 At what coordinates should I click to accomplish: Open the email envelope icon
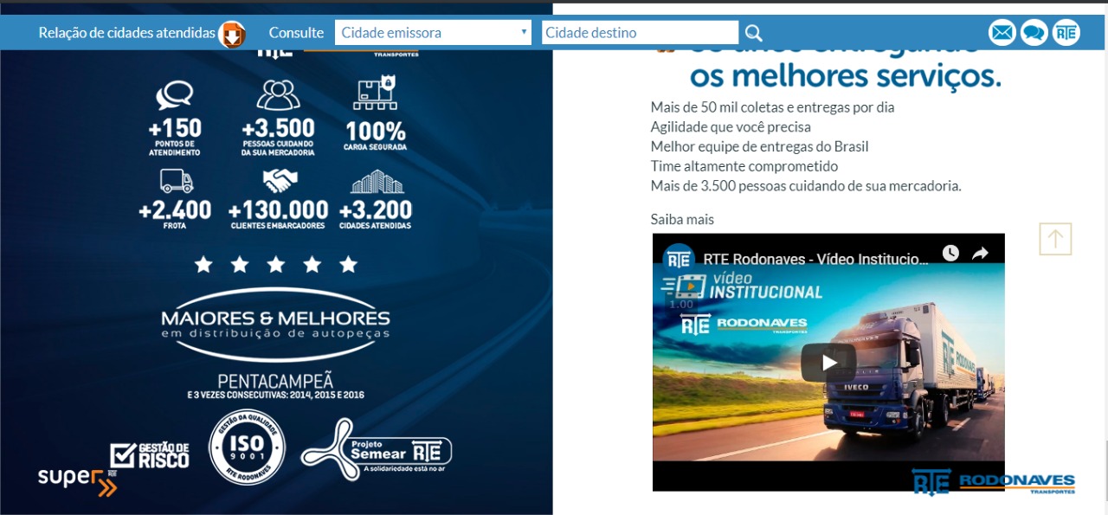point(1002,33)
